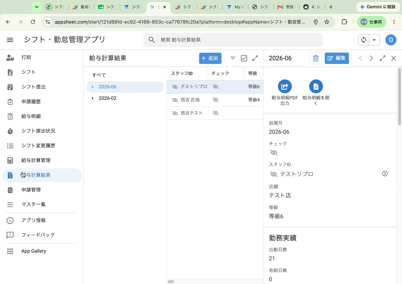Click the App Gallery grid icon

click(10, 251)
